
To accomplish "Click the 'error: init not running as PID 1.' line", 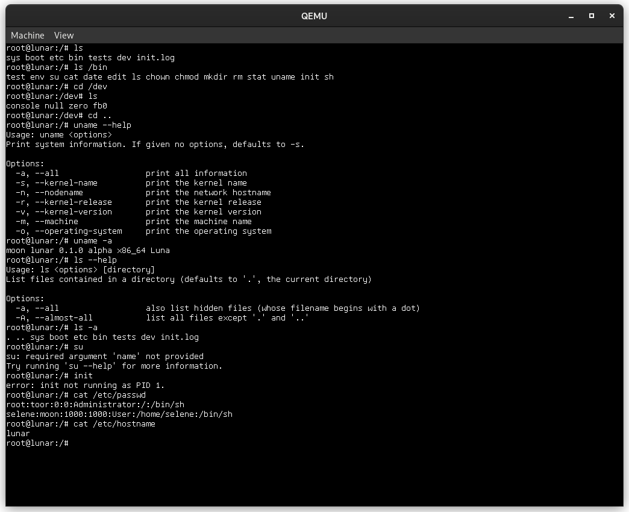I will [86, 386].
